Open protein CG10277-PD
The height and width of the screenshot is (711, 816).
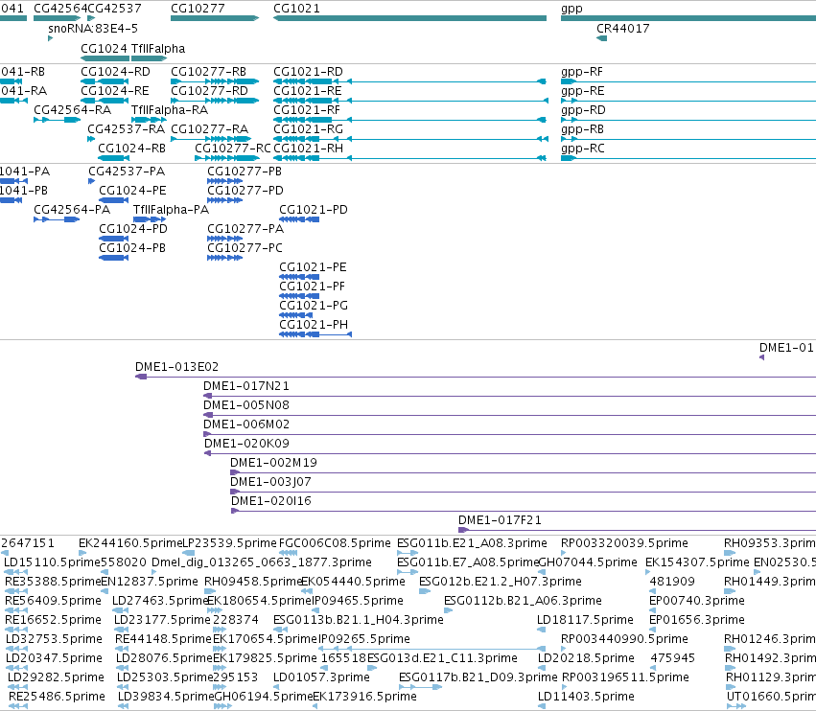pos(245,191)
